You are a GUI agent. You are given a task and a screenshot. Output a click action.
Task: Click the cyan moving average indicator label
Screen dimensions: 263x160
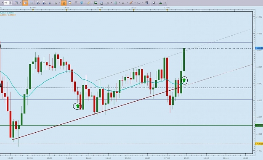[8, 13]
